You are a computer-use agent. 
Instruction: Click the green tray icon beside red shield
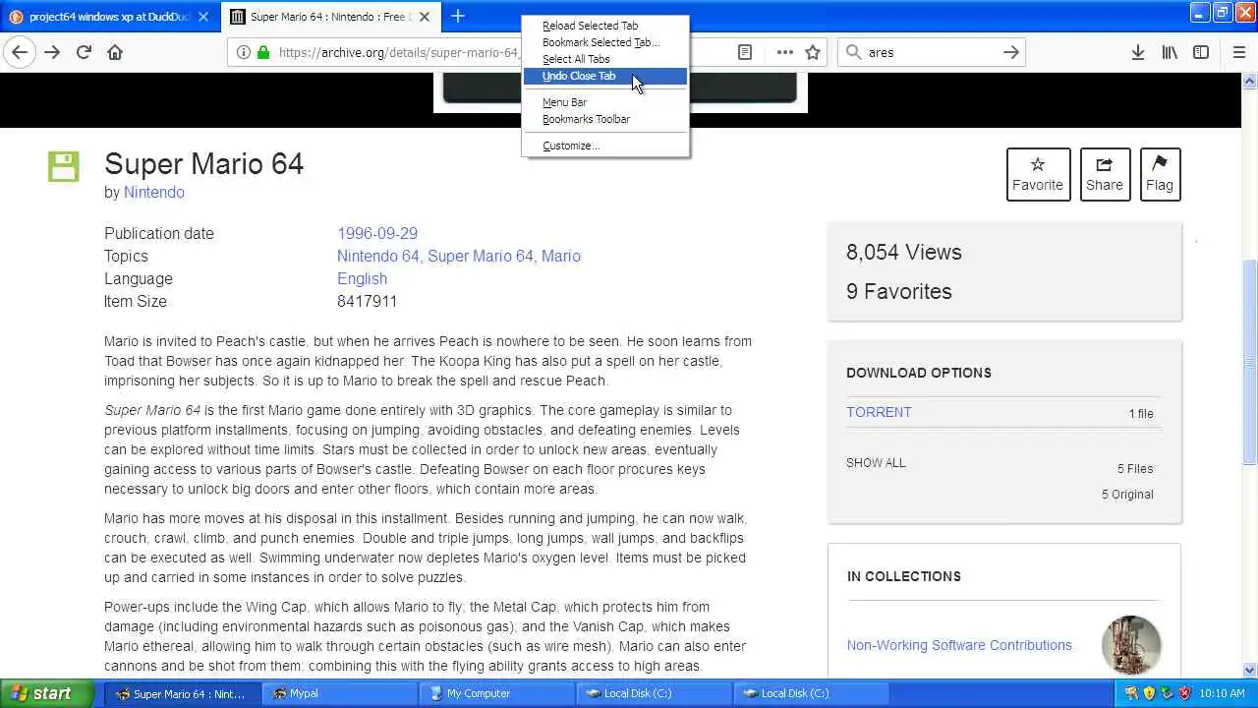click(x=1168, y=693)
